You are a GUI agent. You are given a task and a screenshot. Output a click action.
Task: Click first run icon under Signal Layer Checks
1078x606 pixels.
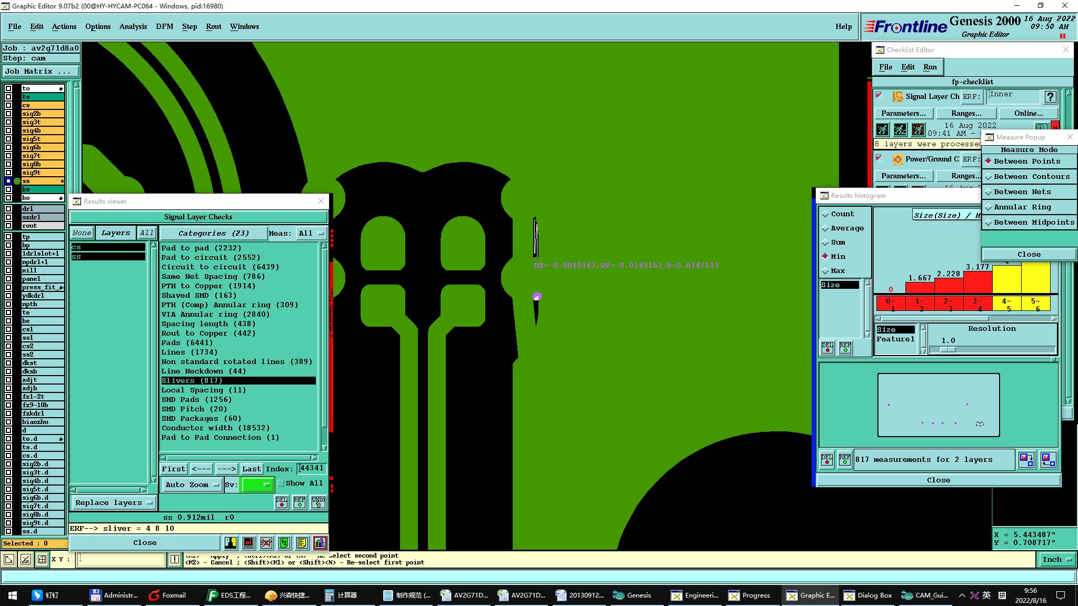click(x=883, y=129)
